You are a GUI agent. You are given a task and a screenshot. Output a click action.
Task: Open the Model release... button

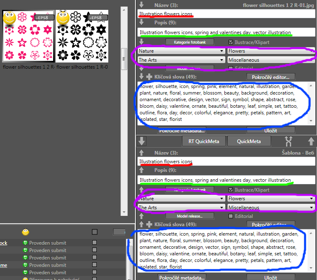[190, 216]
